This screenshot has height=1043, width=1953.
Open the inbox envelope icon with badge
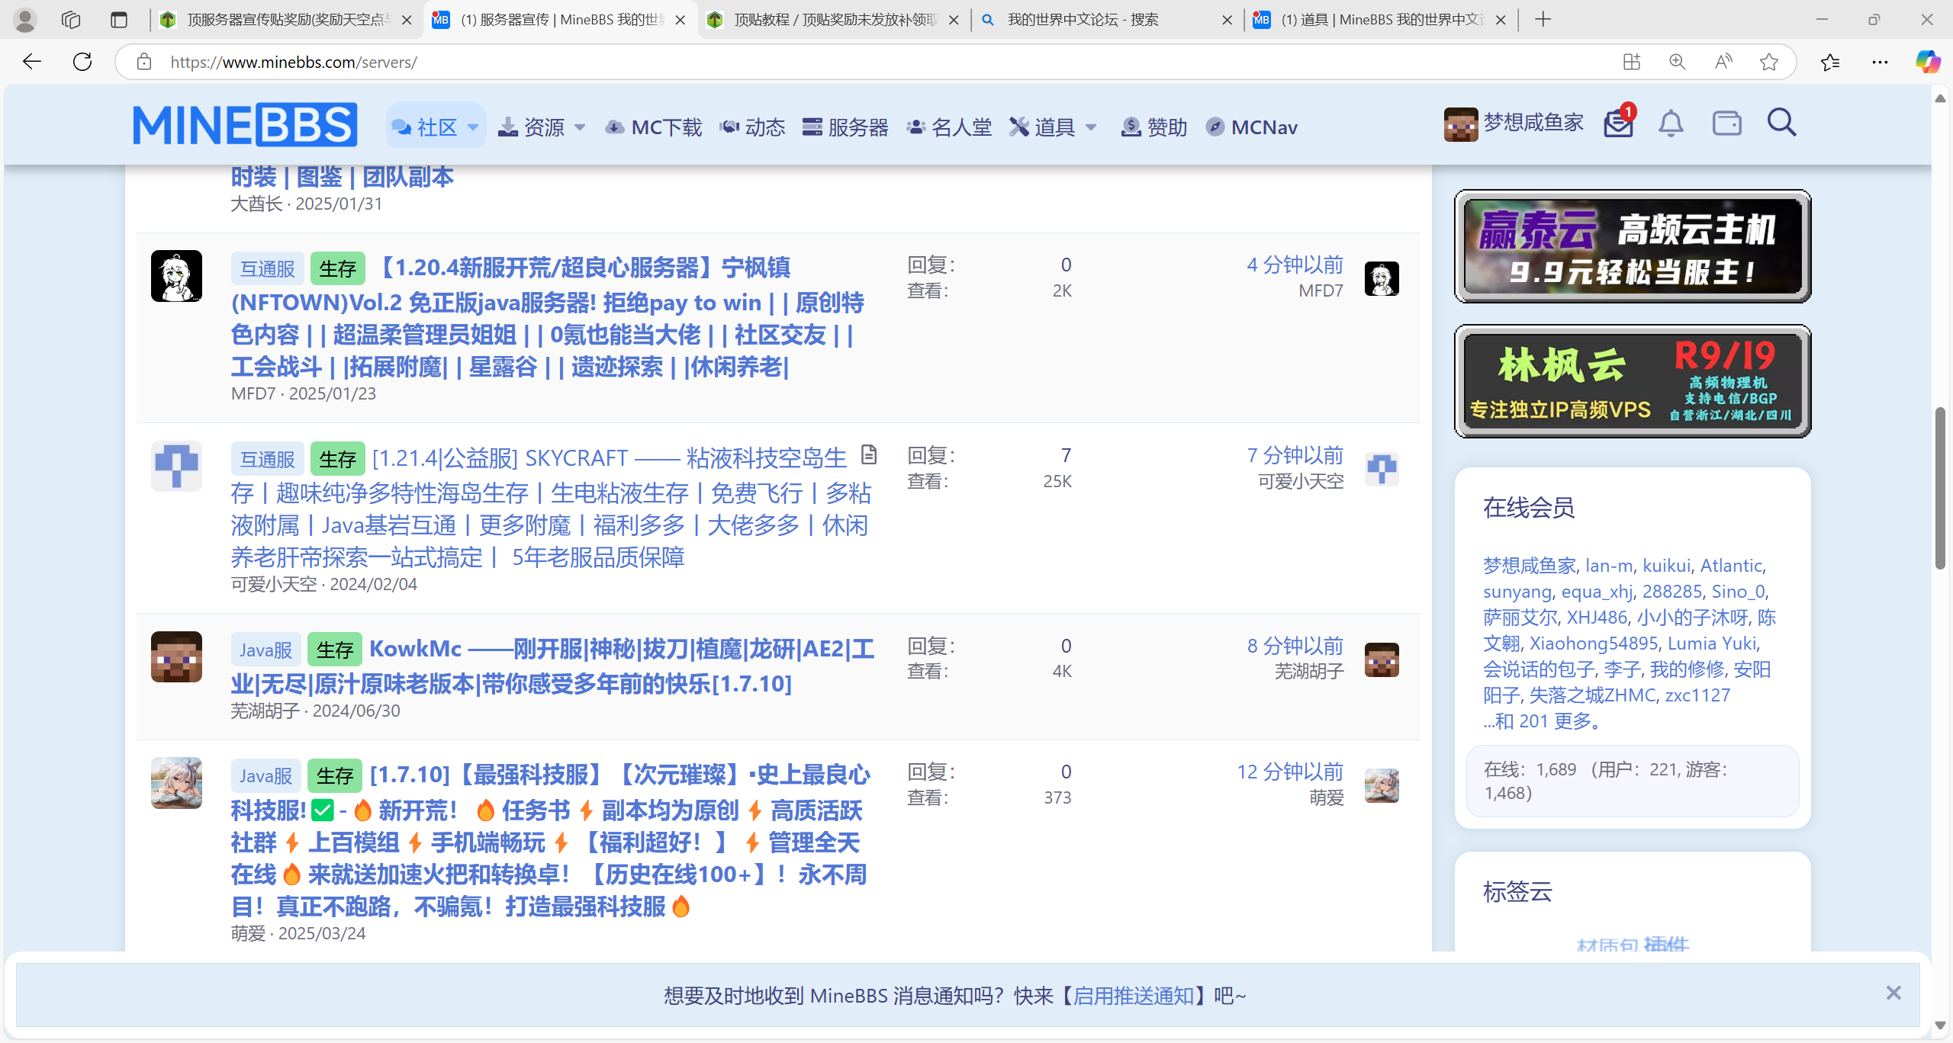pos(1618,123)
